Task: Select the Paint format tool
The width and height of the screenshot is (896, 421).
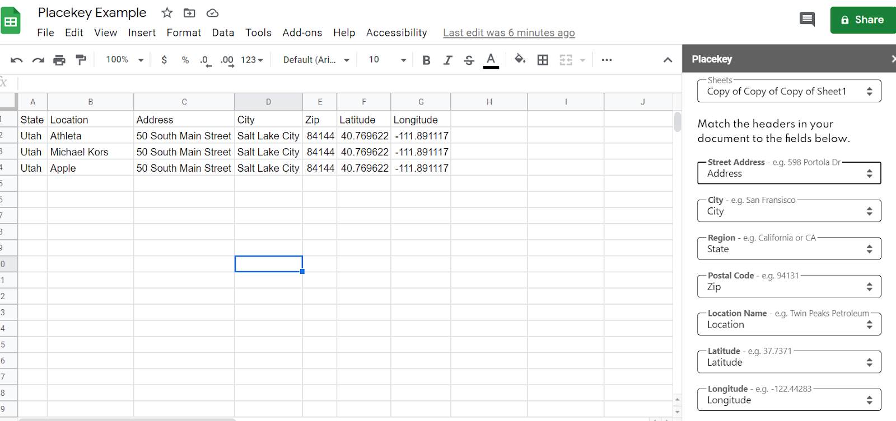Action: [81, 60]
